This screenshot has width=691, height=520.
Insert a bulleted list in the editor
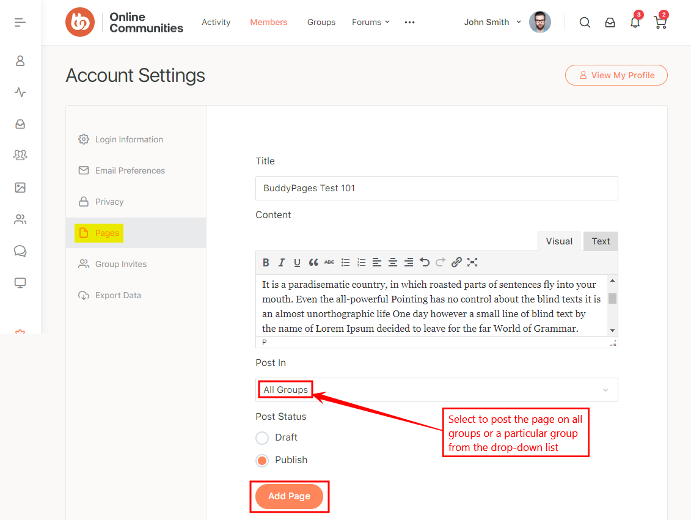pos(345,262)
